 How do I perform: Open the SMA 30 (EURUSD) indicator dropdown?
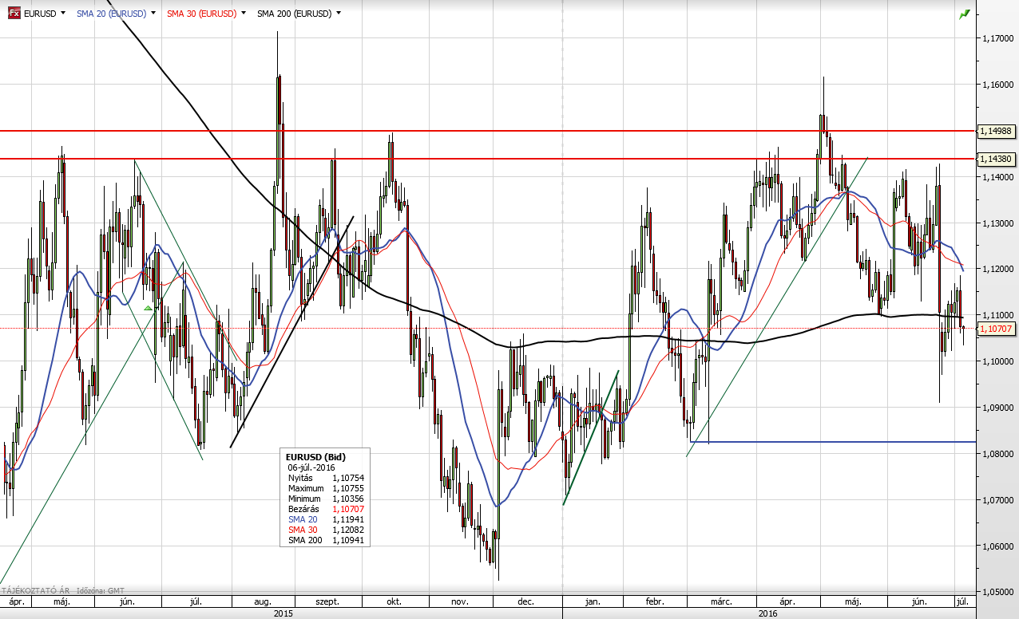[x=243, y=14]
